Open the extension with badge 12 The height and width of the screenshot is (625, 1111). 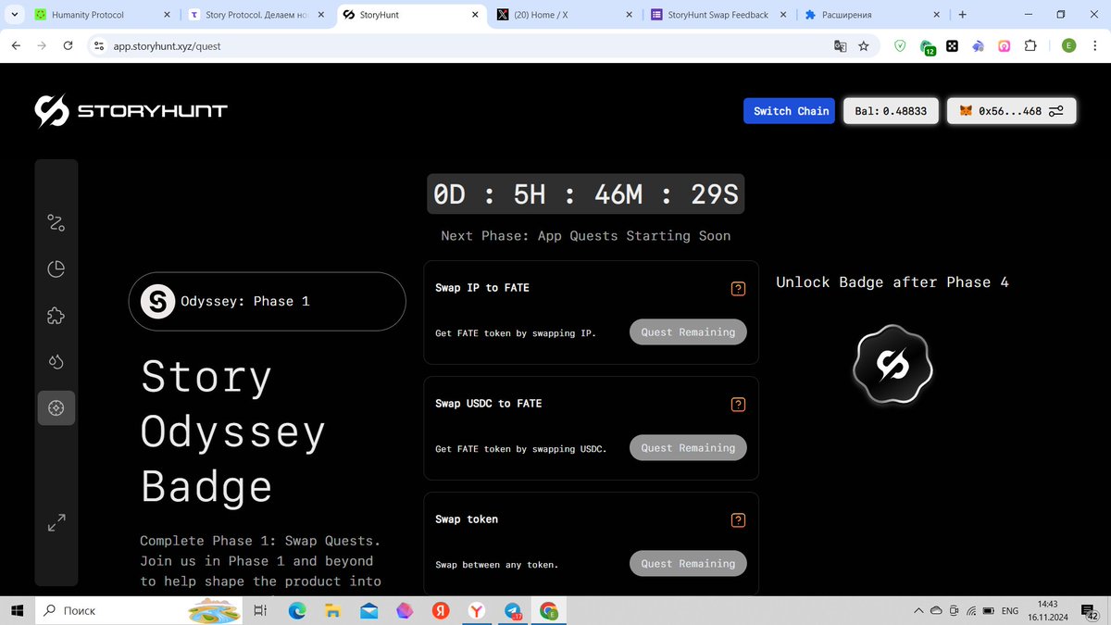coord(927,46)
